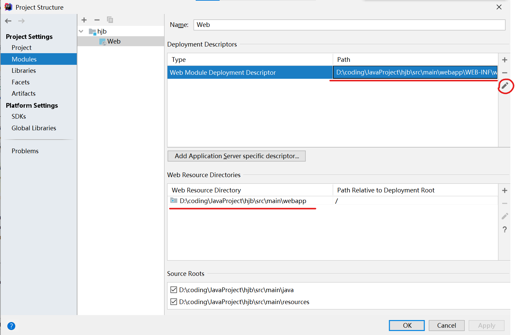This screenshot has height=335, width=515.
Task: Open the Libraries settings section
Action: [x=24, y=70]
